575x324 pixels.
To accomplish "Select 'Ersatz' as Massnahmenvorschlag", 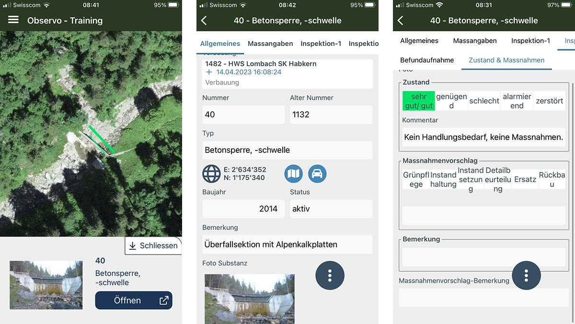I will (x=525, y=179).
